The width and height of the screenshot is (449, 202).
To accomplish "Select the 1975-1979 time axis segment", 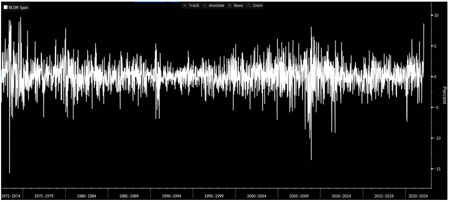I will click(x=44, y=196).
